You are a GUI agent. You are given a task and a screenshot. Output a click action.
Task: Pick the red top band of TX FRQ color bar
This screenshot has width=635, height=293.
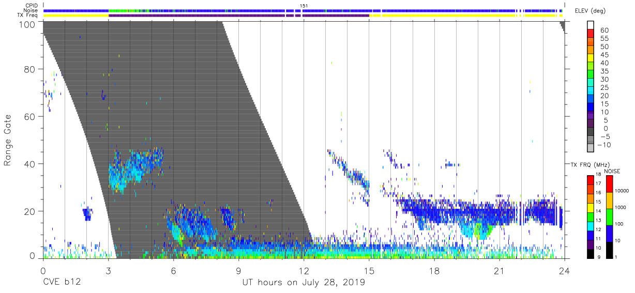point(591,180)
